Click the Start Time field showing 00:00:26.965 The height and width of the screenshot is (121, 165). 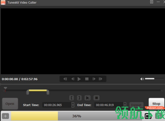click(x=57, y=105)
